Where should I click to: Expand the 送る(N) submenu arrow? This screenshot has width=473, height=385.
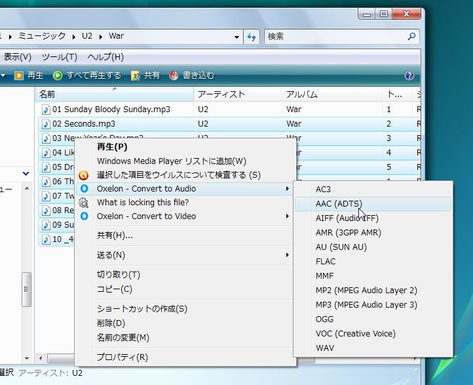pos(288,255)
